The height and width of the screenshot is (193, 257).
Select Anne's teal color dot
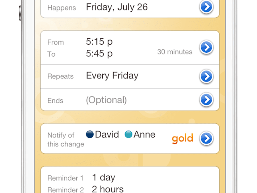(128, 134)
